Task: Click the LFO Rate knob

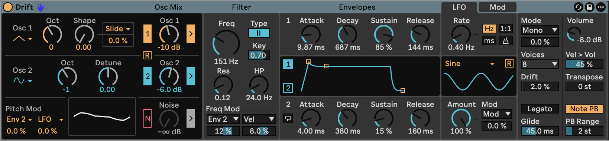Action: 461,35
